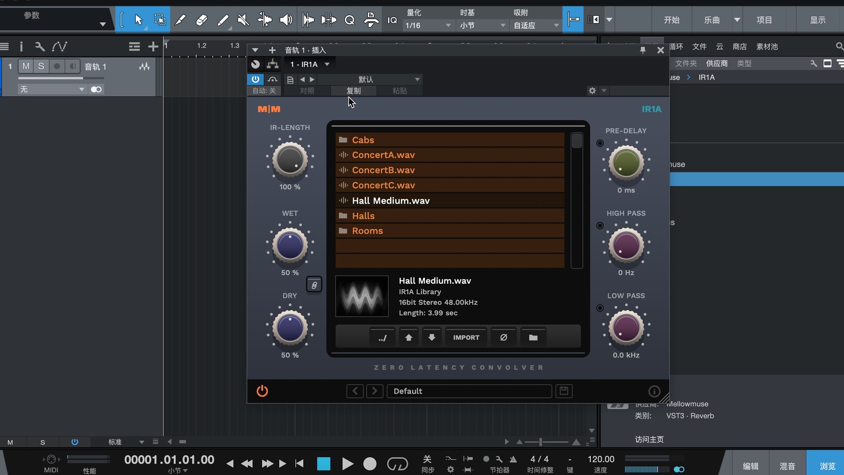Select the Listen speaker tool

pos(286,20)
